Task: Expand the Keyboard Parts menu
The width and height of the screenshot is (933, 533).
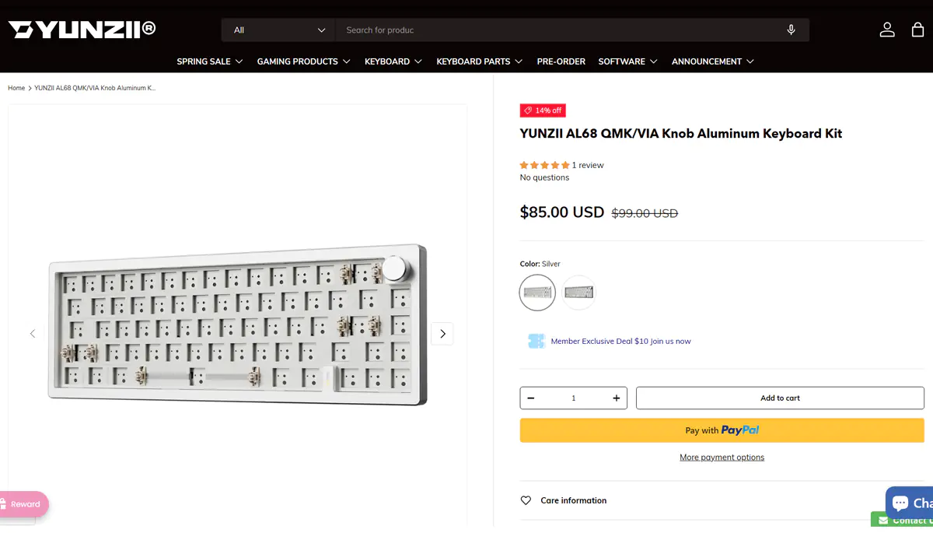Action: coord(479,61)
